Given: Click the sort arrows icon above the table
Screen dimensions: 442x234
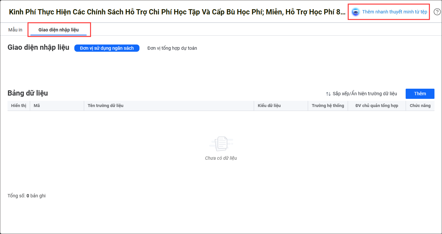Looking at the screenshot, I should pyautogui.click(x=328, y=94).
